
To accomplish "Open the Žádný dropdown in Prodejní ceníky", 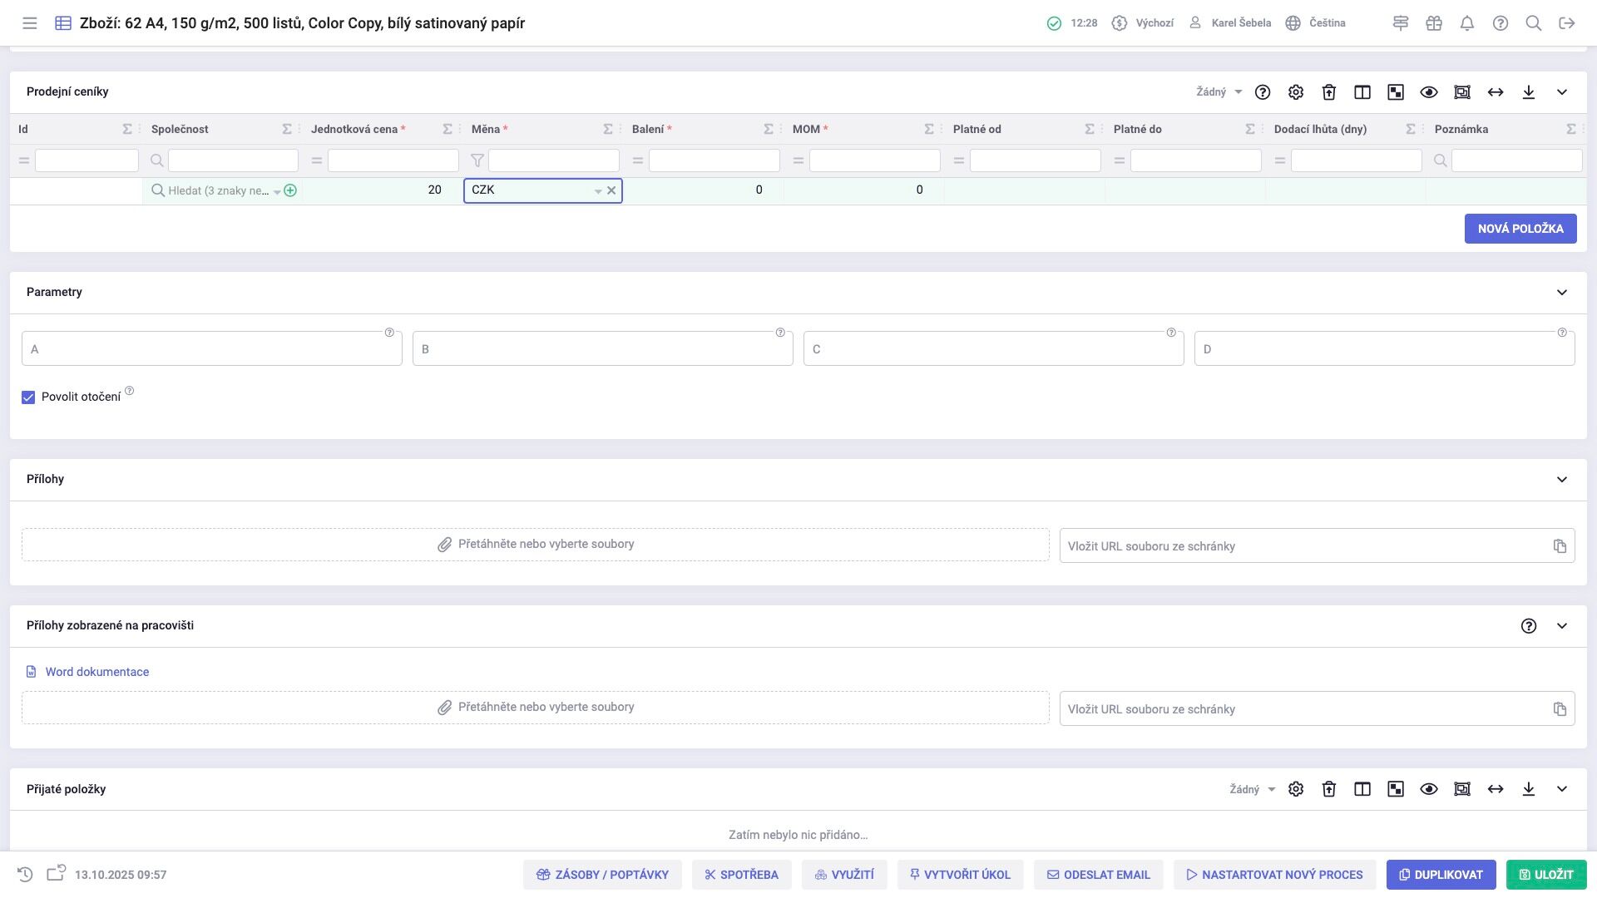I will [1219, 92].
